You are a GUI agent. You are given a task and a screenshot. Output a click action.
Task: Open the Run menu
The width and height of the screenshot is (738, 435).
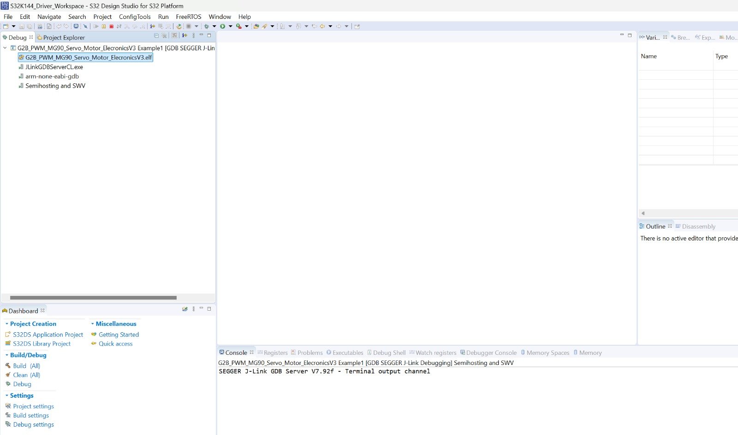point(163,17)
